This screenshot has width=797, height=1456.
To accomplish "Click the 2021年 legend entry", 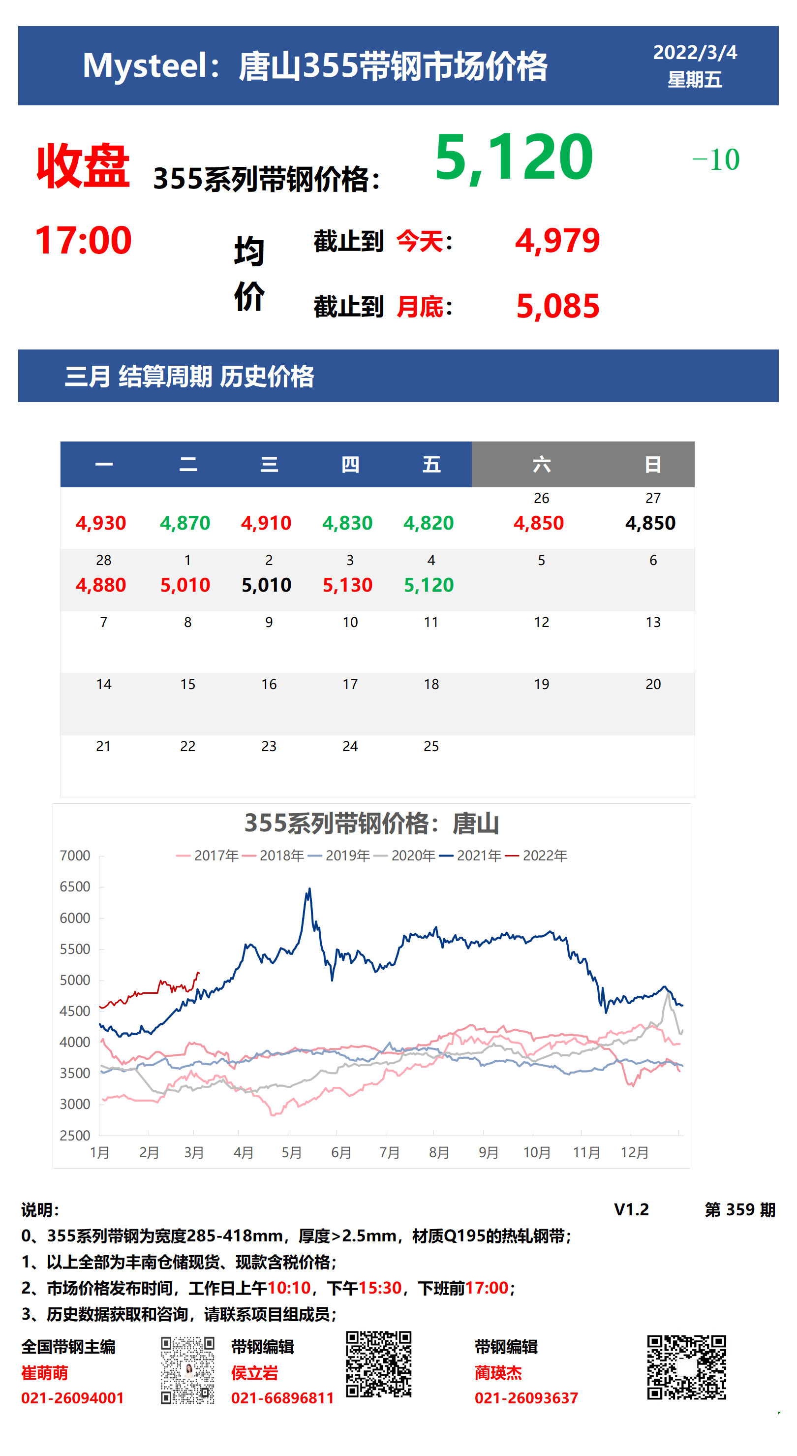I will click(470, 856).
